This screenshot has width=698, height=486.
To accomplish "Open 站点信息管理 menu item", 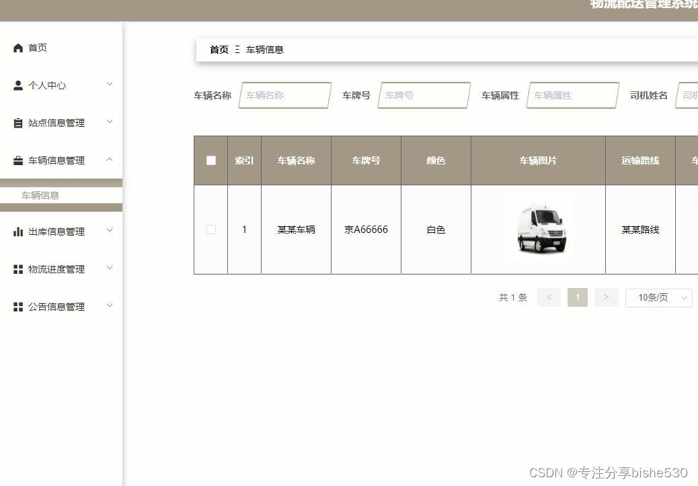I will [x=61, y=123].
